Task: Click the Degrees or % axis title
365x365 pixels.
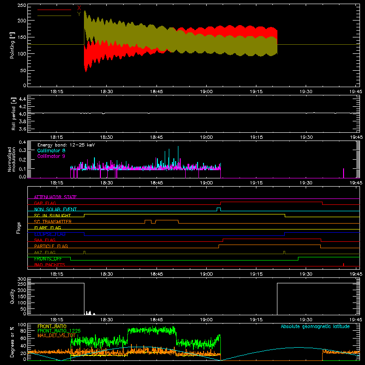Action: [x=12, y=342]
